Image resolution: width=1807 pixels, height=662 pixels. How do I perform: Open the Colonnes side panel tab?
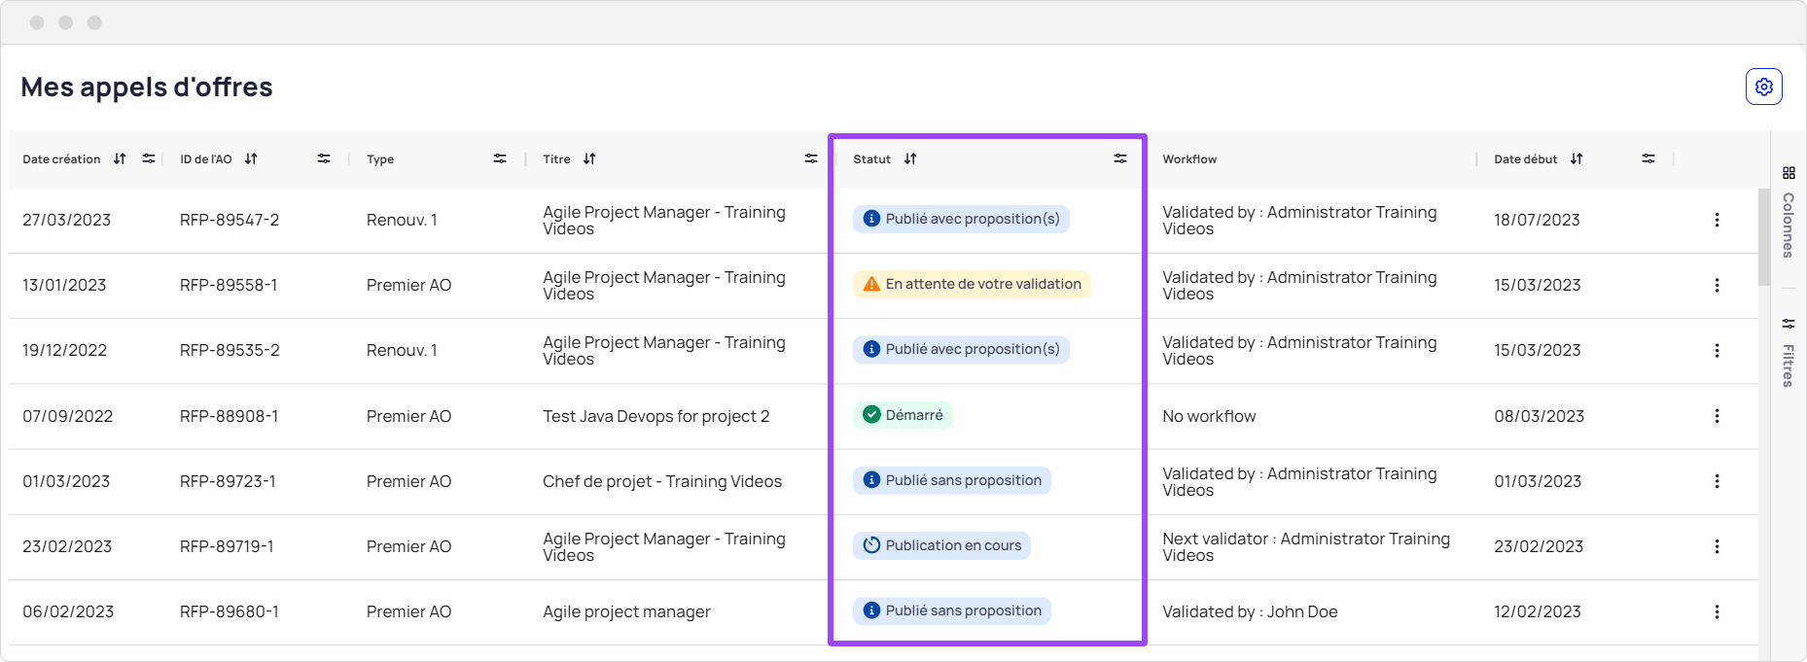(1789, 214)
